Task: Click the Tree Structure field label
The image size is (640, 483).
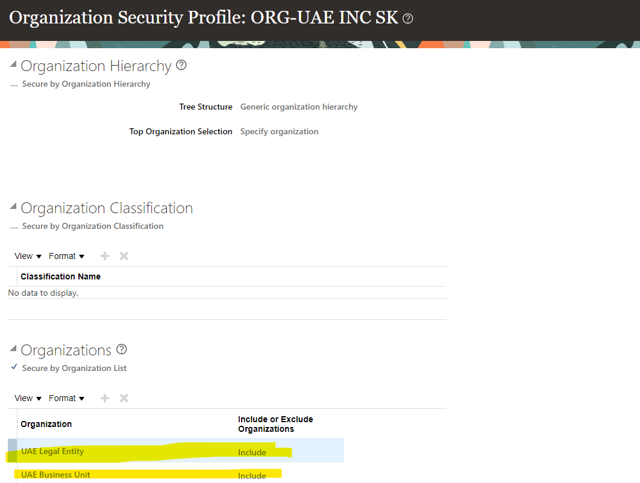Action: pyautogui.click(x=205, y=107)
